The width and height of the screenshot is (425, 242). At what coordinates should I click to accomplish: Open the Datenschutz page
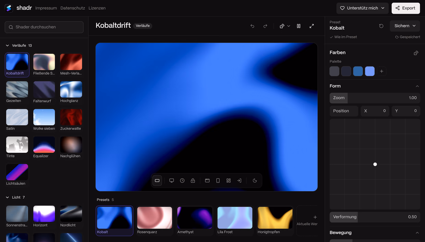pyautogui.click(x=73, y=8)
